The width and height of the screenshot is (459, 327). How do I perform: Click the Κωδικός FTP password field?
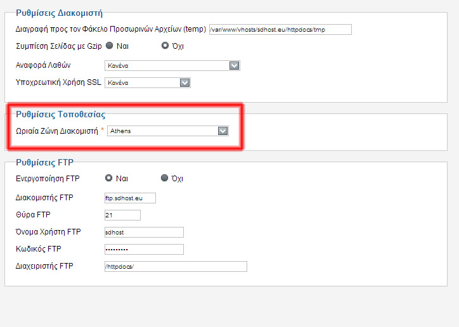[x=144, y=249]
